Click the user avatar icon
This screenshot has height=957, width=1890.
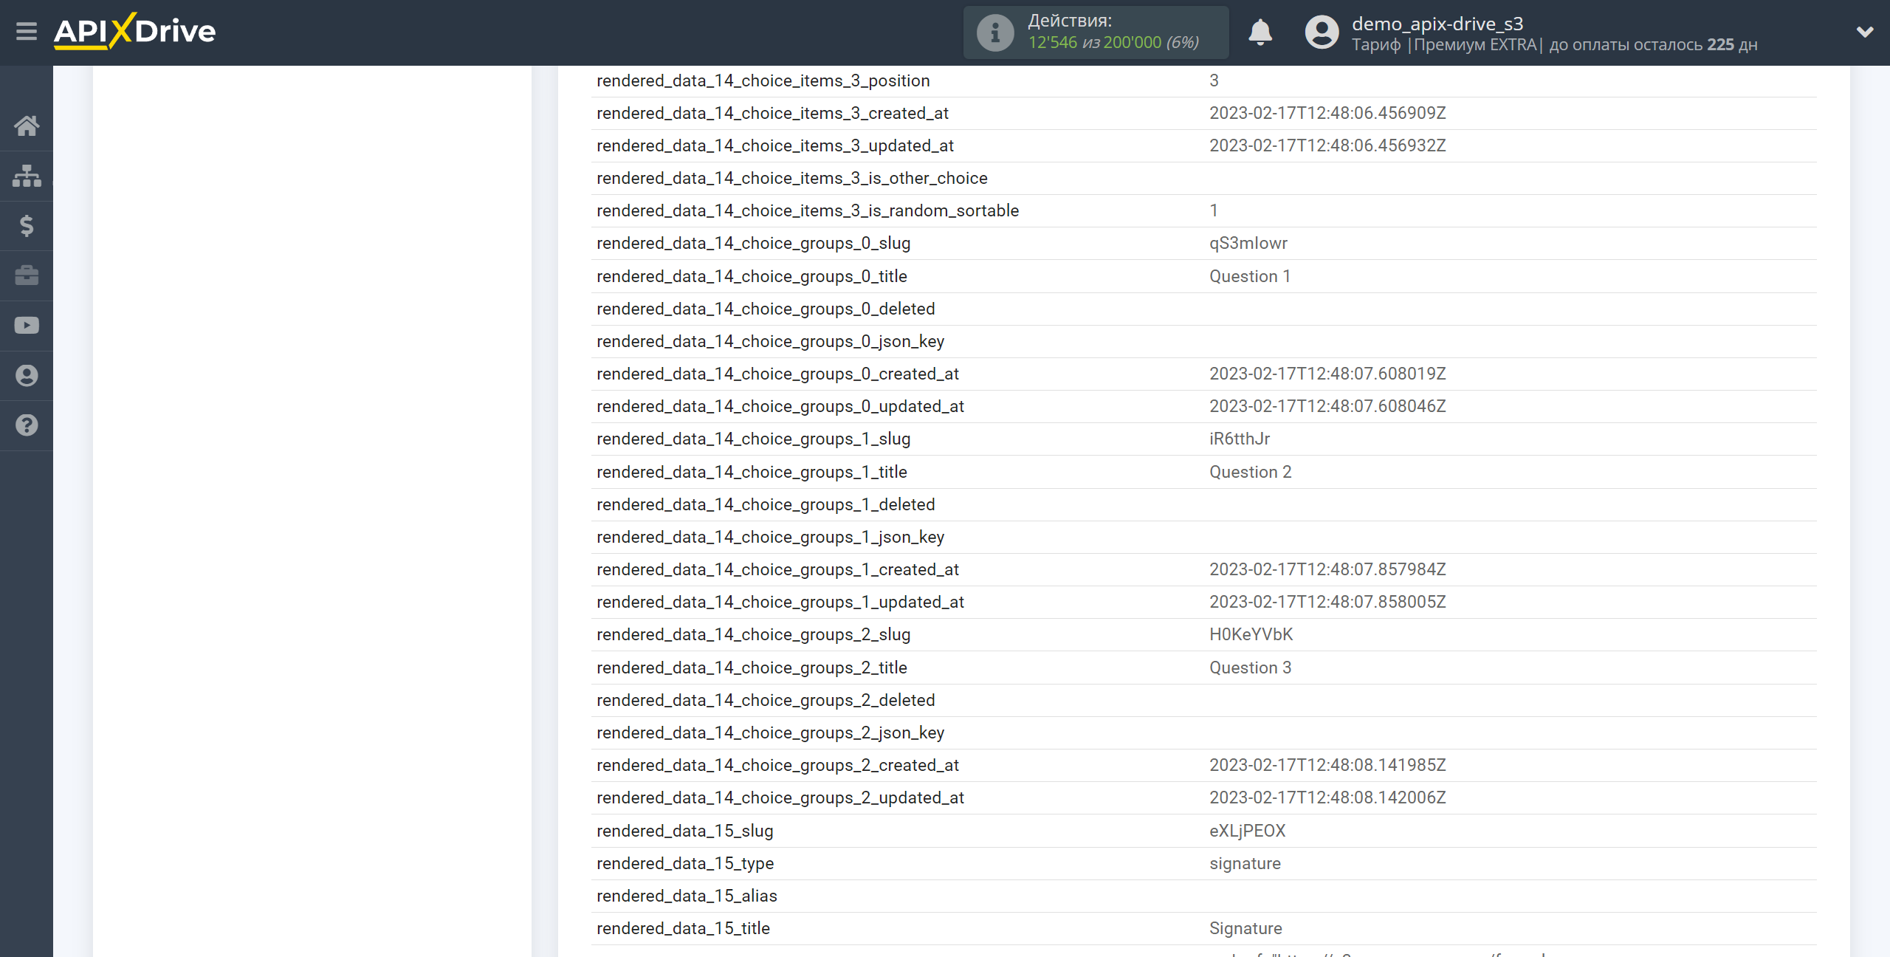click(x=1322, y=32)
